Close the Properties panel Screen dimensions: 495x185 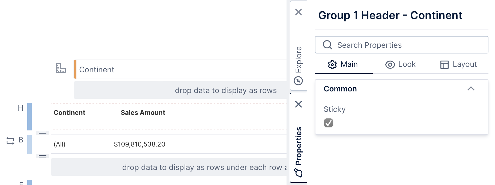click(299, 104)
